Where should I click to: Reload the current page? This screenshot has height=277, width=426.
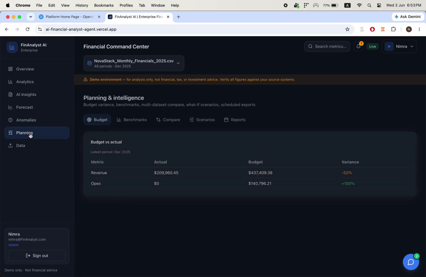(27, 29)
